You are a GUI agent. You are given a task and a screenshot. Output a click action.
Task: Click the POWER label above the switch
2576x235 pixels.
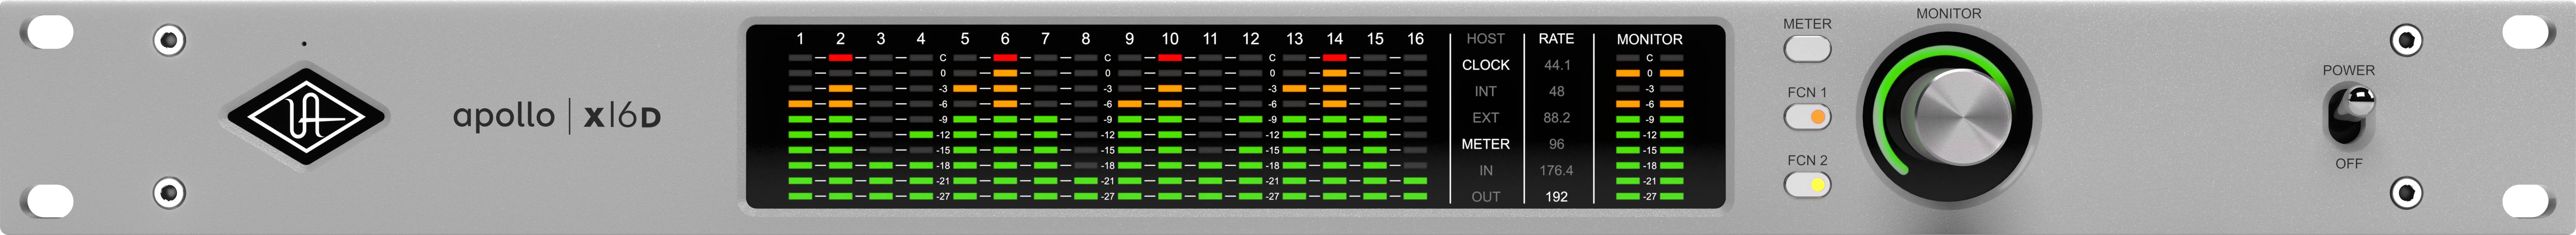[2348, 71]
